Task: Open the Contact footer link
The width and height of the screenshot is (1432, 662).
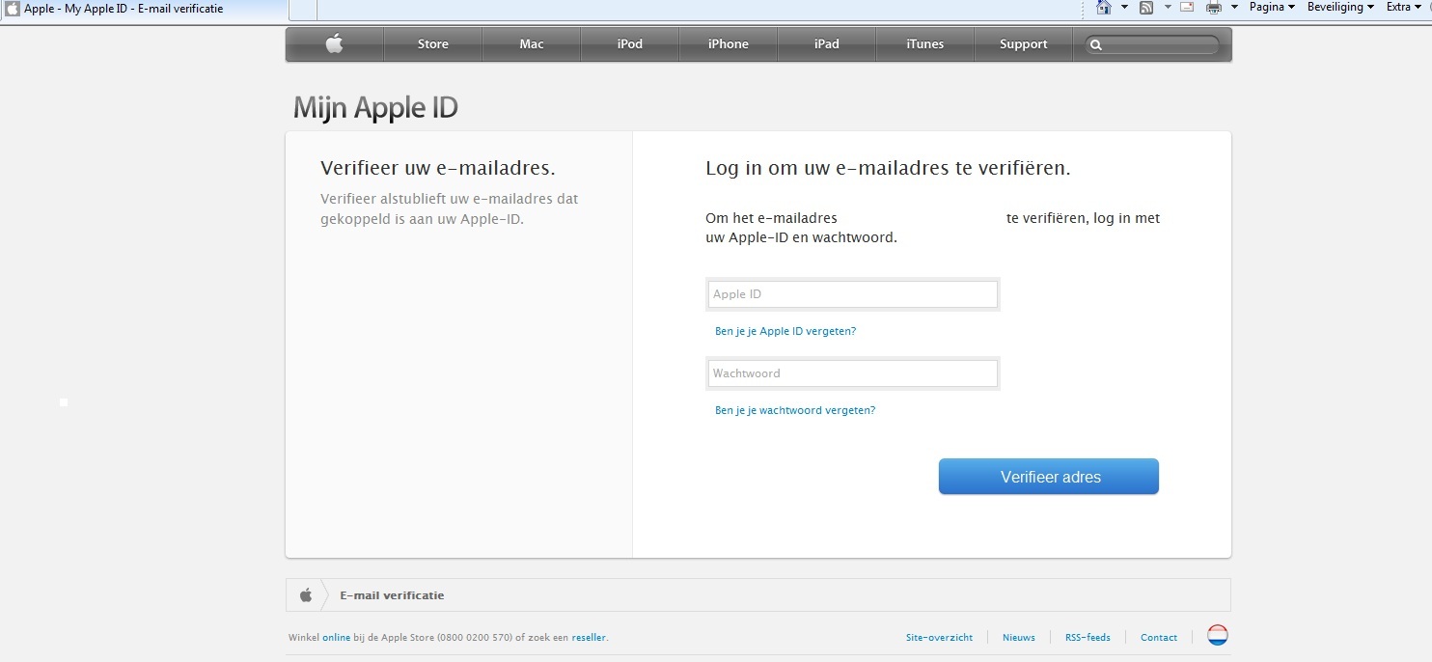Action: point(1159,638)
